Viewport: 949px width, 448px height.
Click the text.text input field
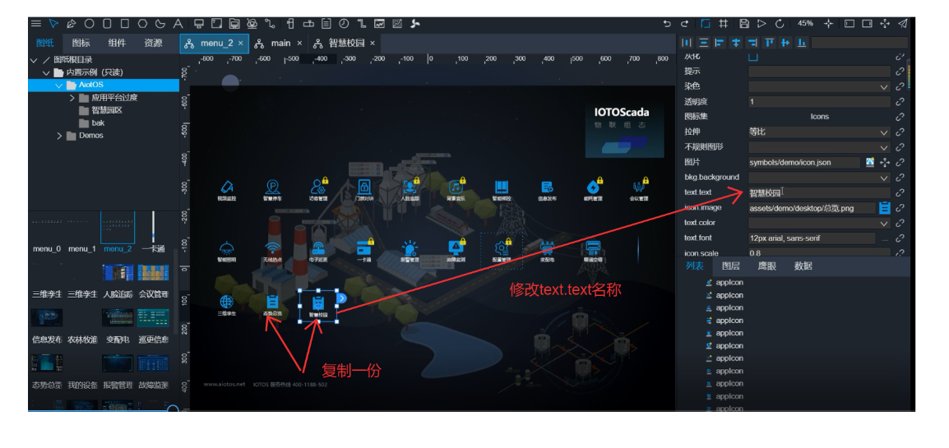[x=818, y=192]
